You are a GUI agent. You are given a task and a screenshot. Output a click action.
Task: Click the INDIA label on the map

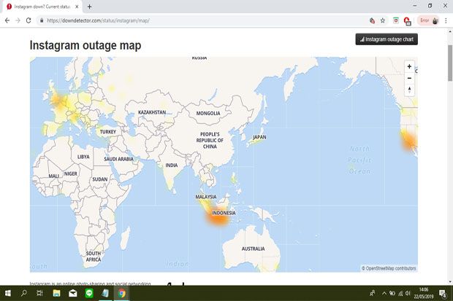click(172, 165)
